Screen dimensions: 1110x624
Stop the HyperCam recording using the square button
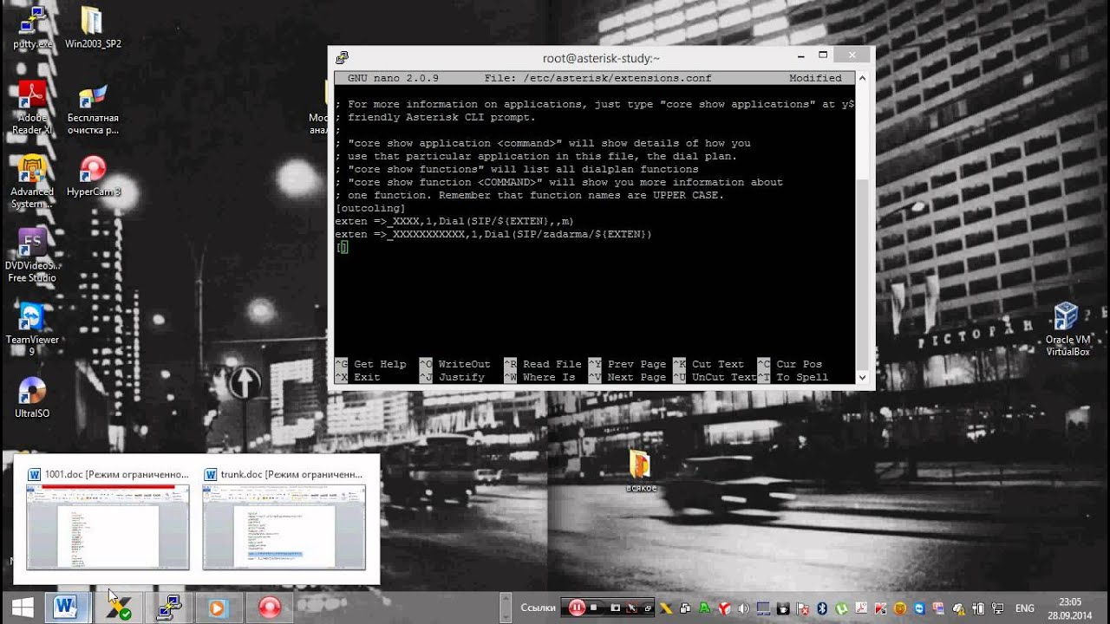tap(593, 608)
